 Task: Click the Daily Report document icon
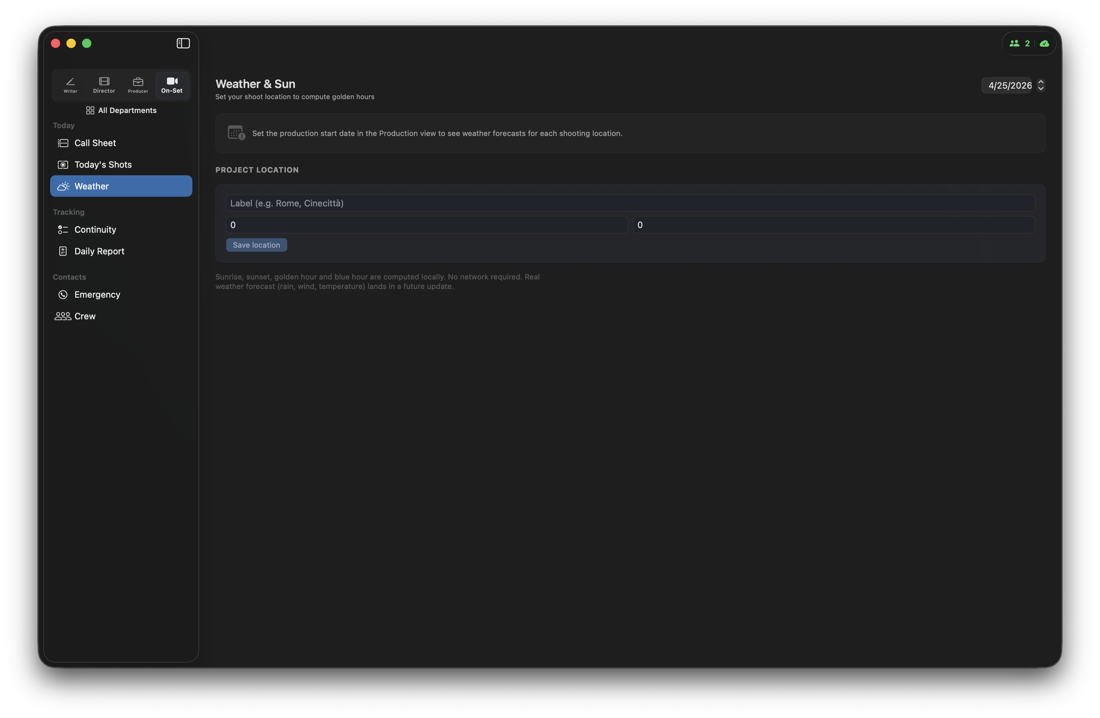tap(63, 251)
